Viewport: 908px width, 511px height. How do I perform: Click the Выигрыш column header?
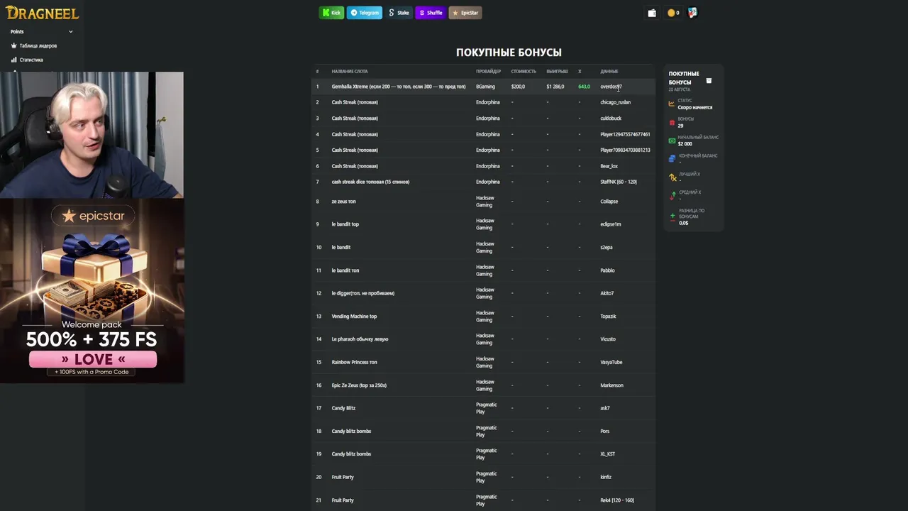click(557, 71)
